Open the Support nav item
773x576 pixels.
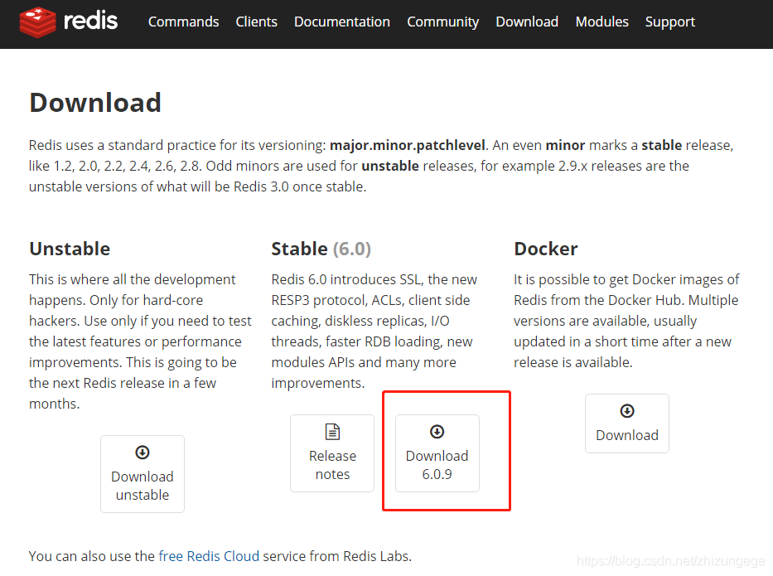pyautogui.click(x=670, y=22)
